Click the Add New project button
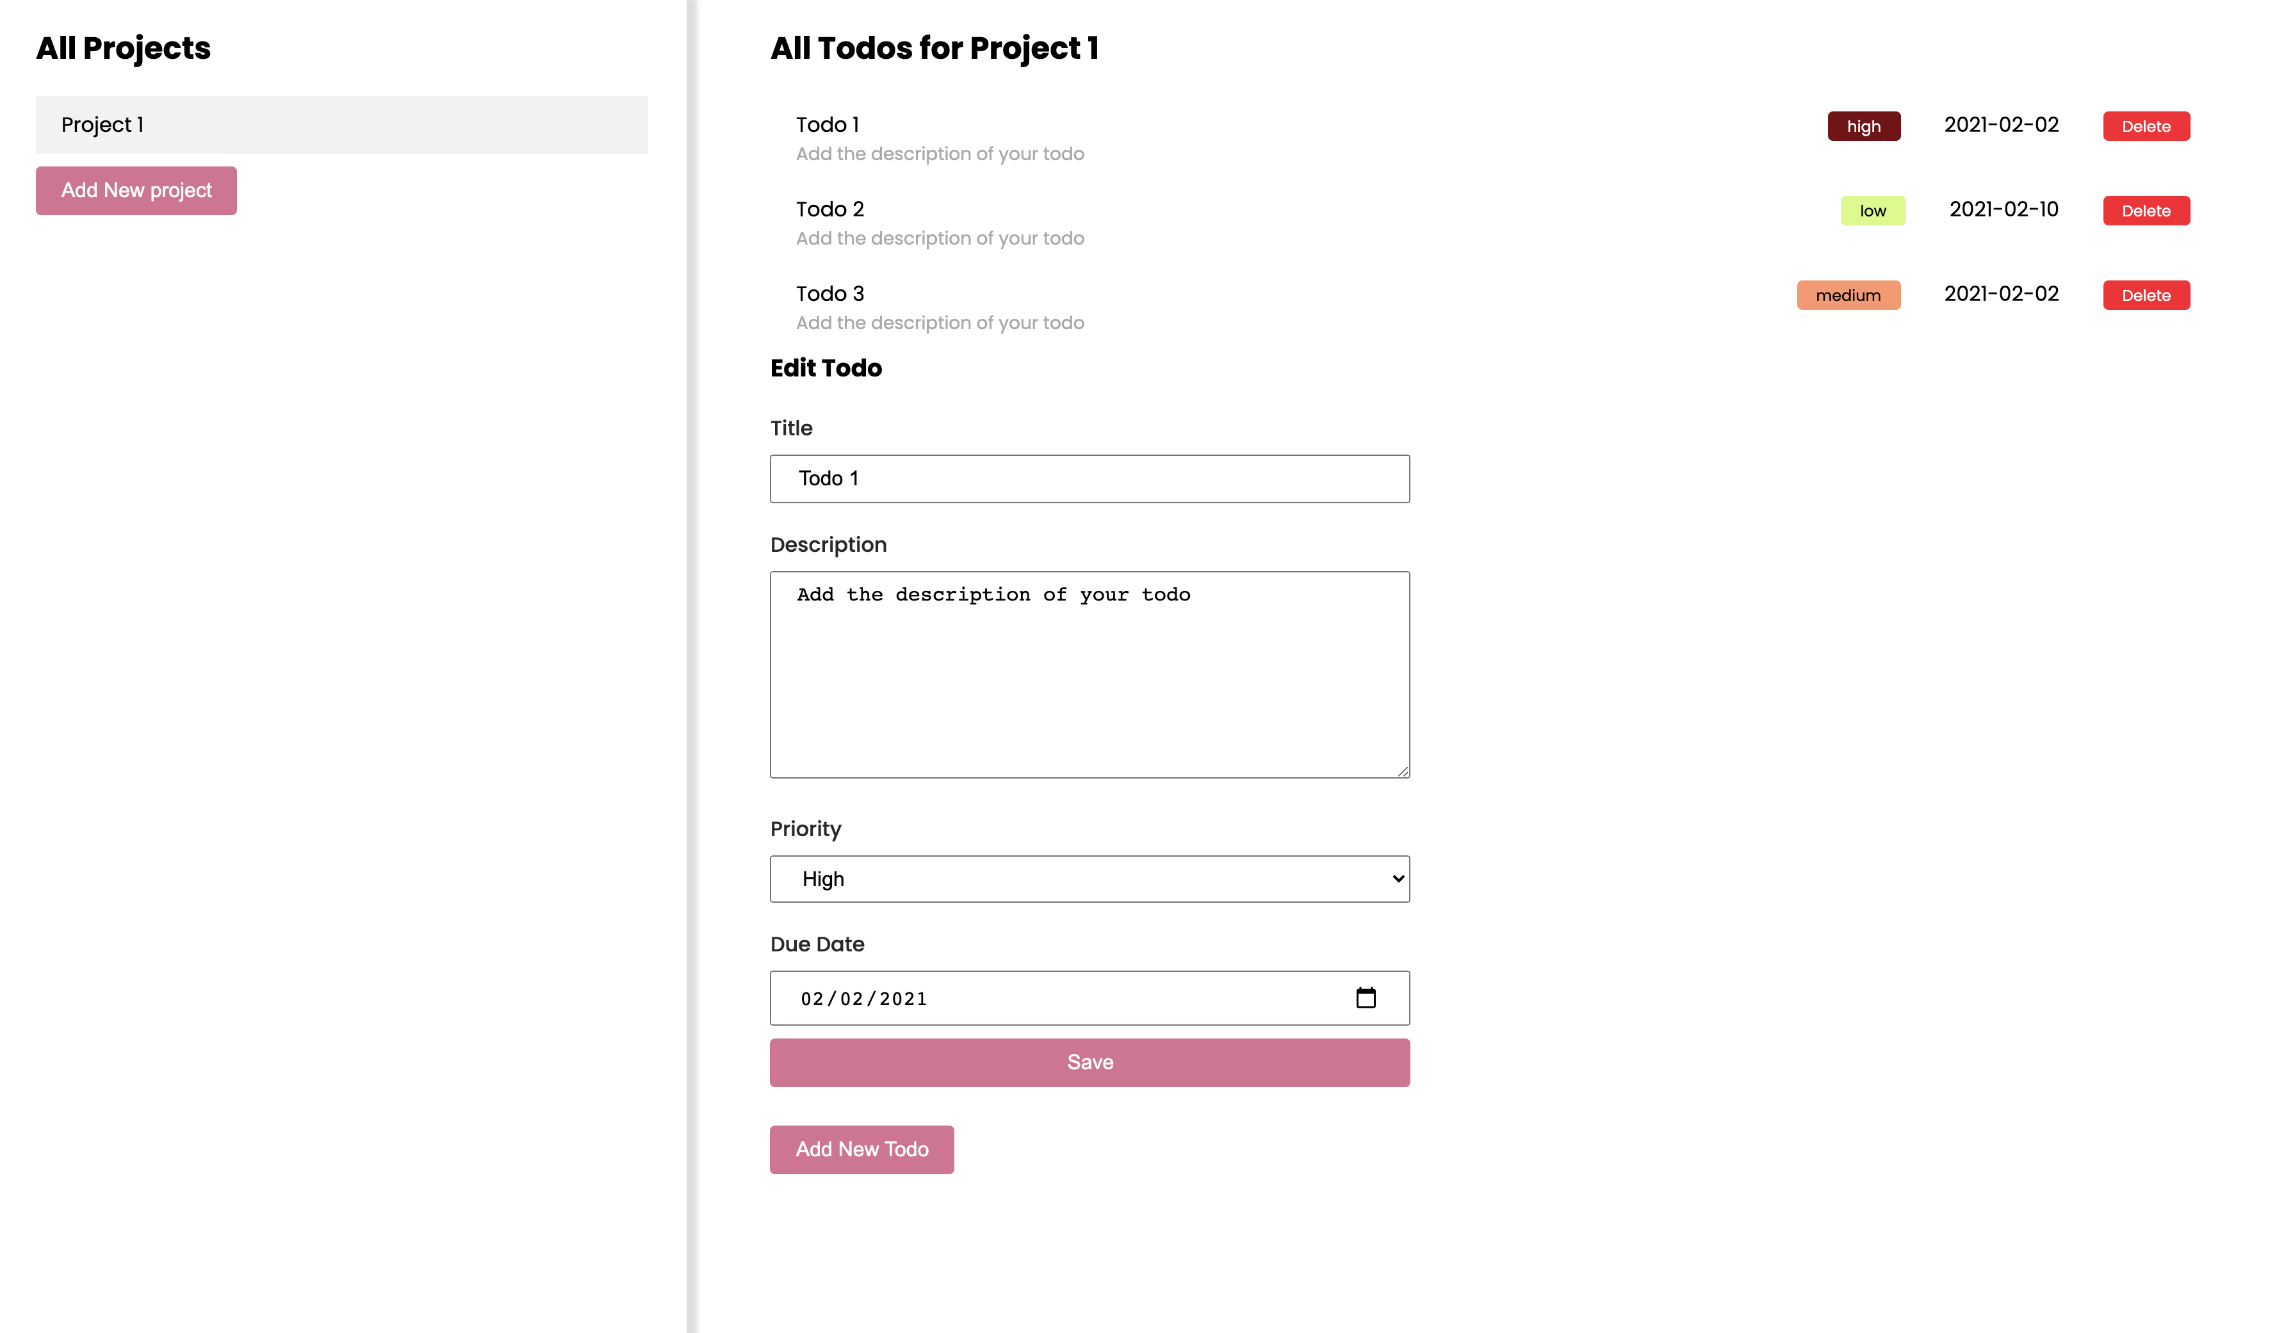 (x=136, y=190)
